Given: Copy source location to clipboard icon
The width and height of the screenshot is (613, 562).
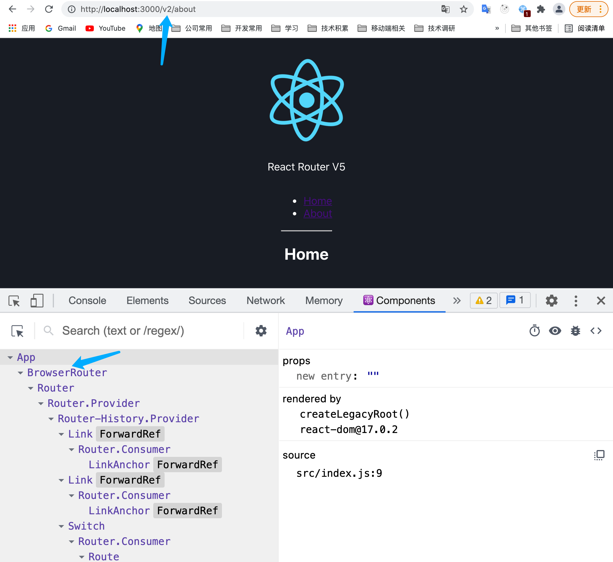Looking at the screenshot, I should pyautogui.click(x=599, y=455).
